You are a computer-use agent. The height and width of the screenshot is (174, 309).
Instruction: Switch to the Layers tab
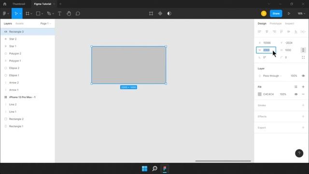point(8,24)
